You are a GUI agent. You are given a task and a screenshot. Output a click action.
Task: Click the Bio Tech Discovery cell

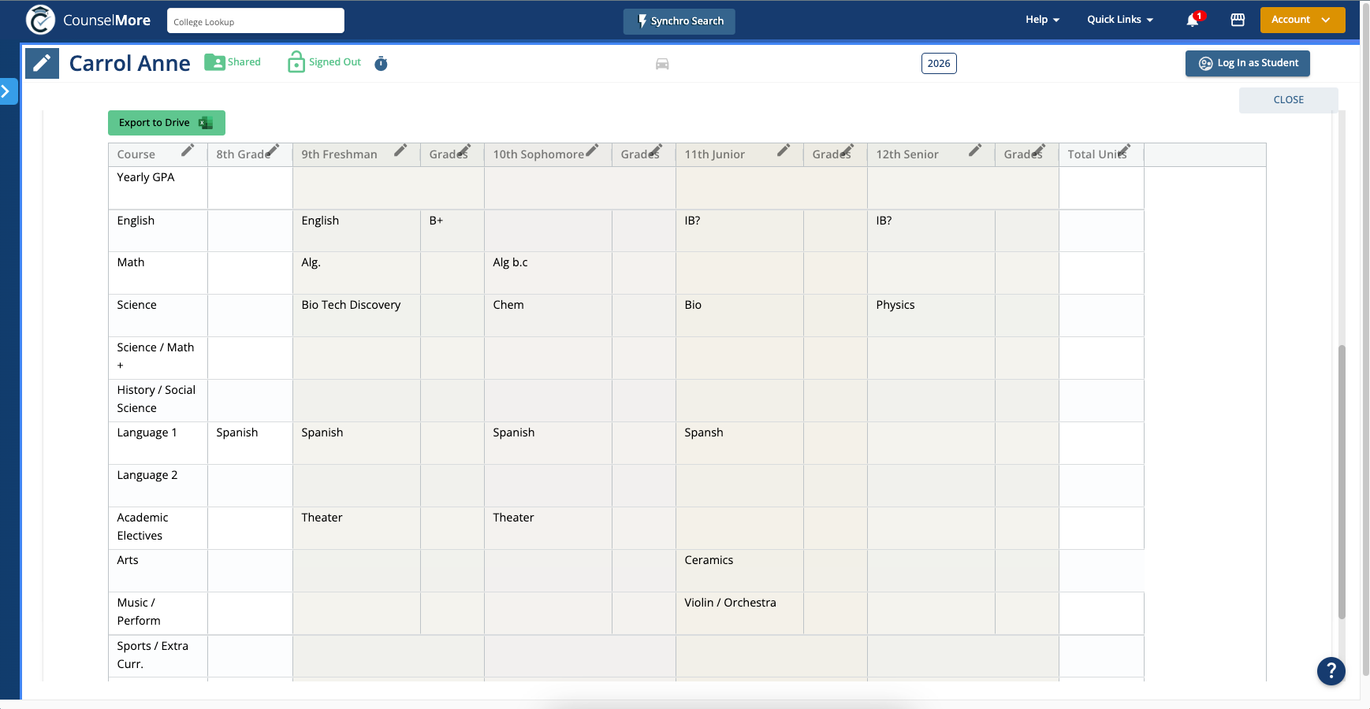pos(356,316)
